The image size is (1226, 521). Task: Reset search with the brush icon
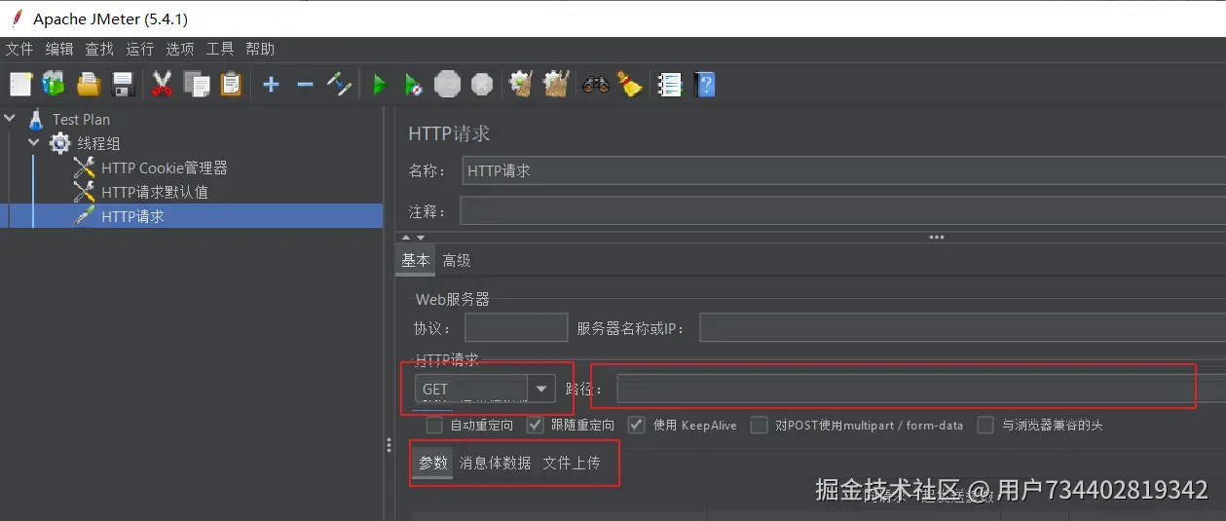pos(630,85)
